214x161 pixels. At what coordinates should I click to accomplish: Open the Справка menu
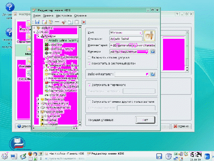click(80, 16)
